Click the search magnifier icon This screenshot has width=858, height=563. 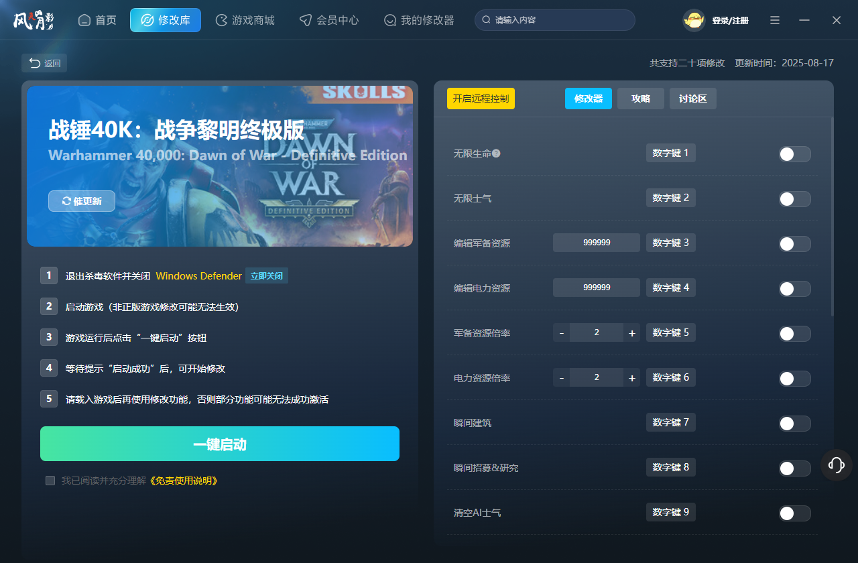pos(486,20)
